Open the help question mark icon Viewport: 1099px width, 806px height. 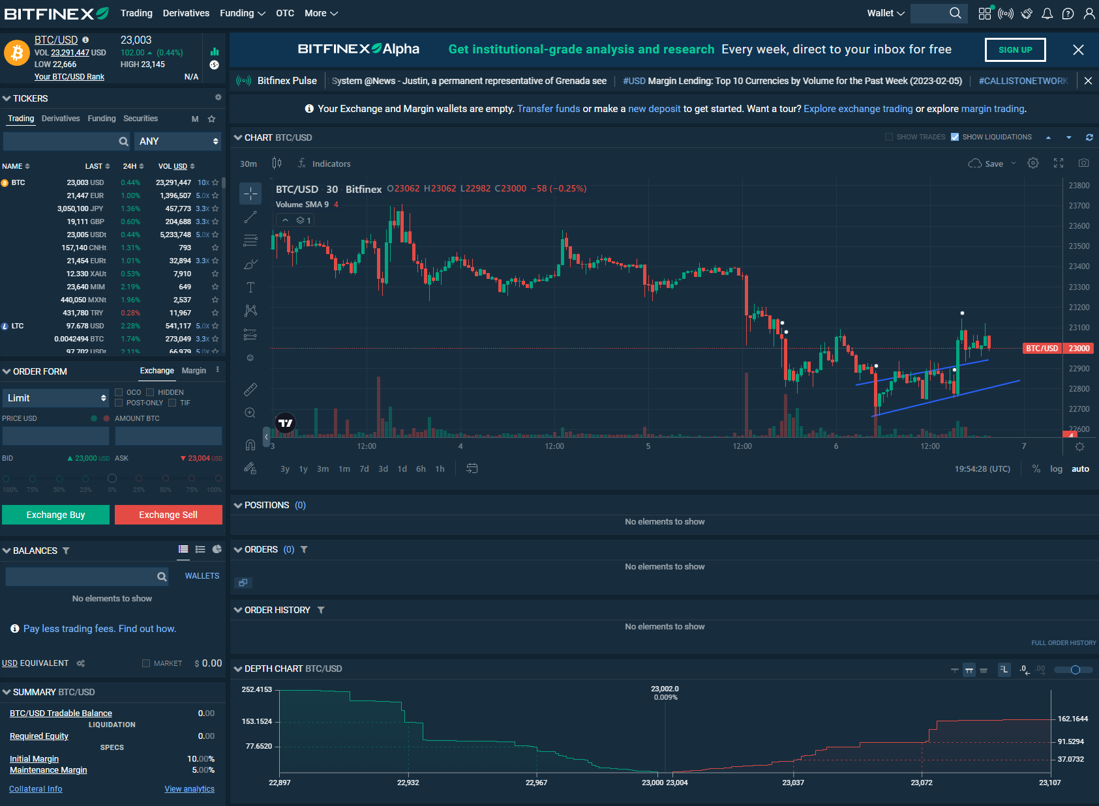click(1068, 13)
